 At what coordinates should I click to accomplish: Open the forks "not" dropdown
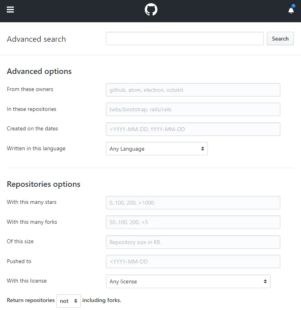coord(69,301)
